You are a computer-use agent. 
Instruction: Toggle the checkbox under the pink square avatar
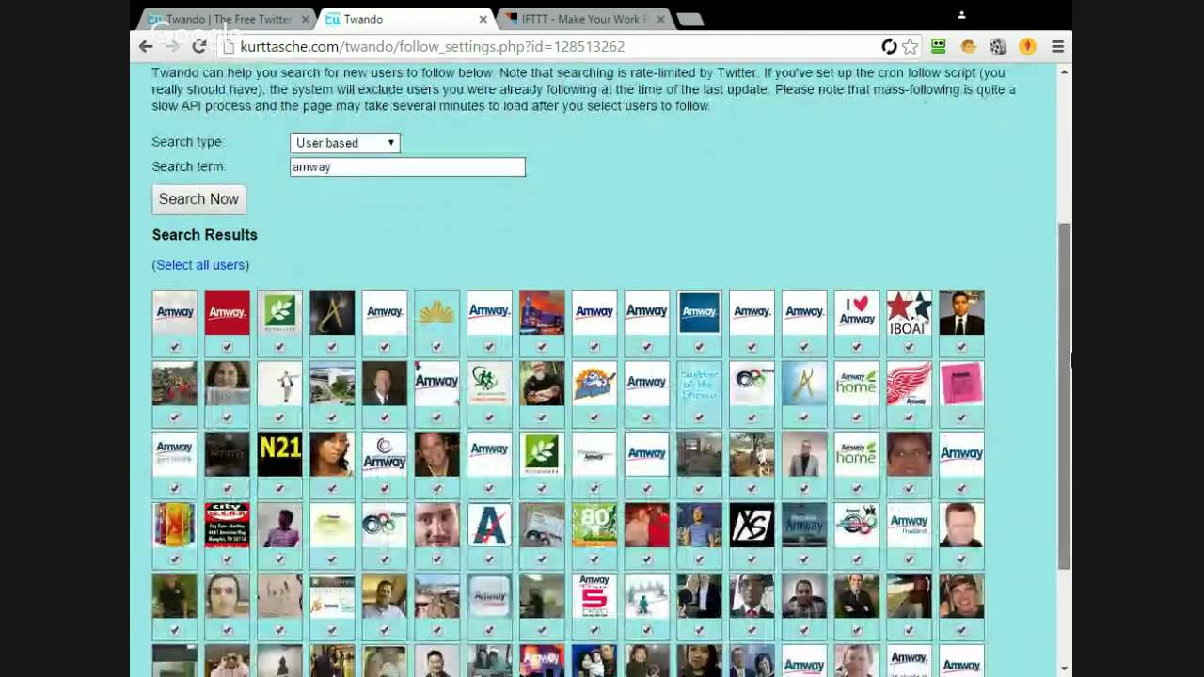coord(961,417)
